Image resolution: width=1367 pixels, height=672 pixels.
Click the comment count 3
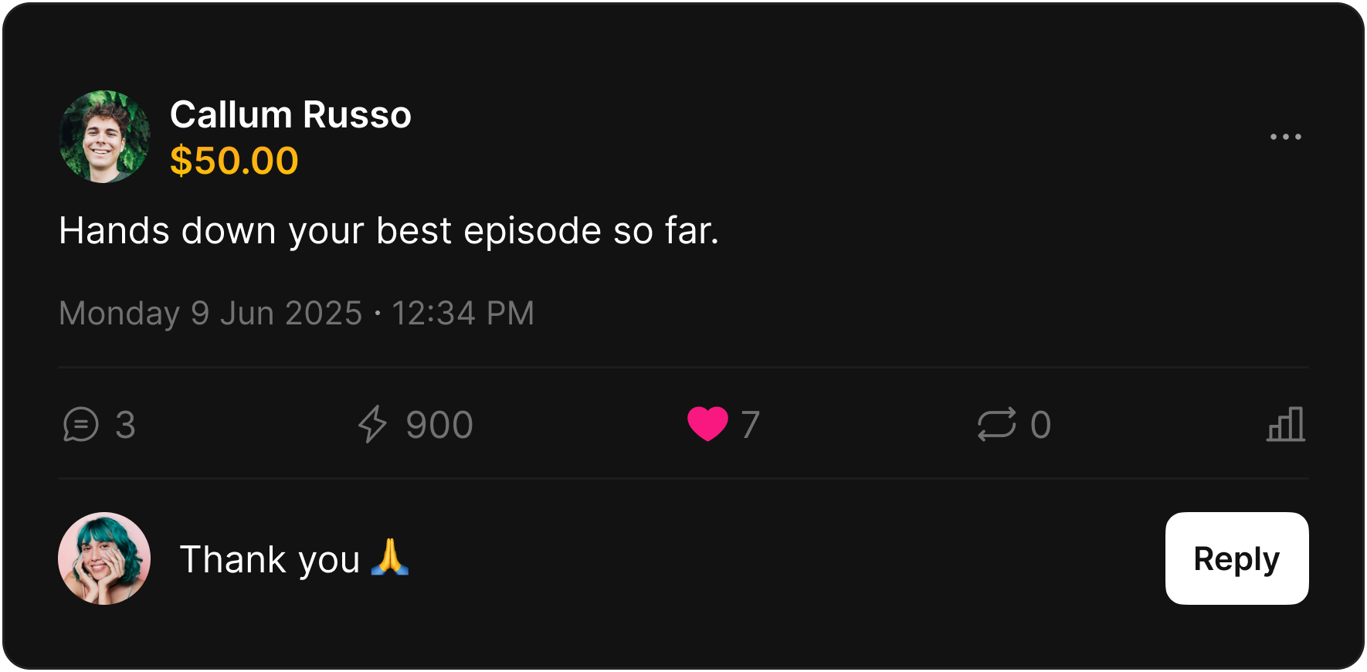click(125, 425)
